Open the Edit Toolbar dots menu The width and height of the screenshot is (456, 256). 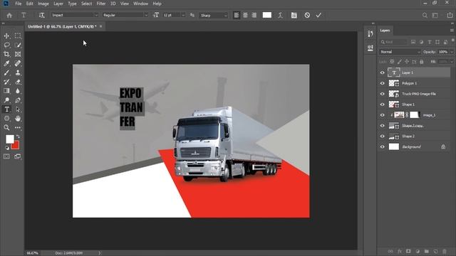click(x=18, y=127)
